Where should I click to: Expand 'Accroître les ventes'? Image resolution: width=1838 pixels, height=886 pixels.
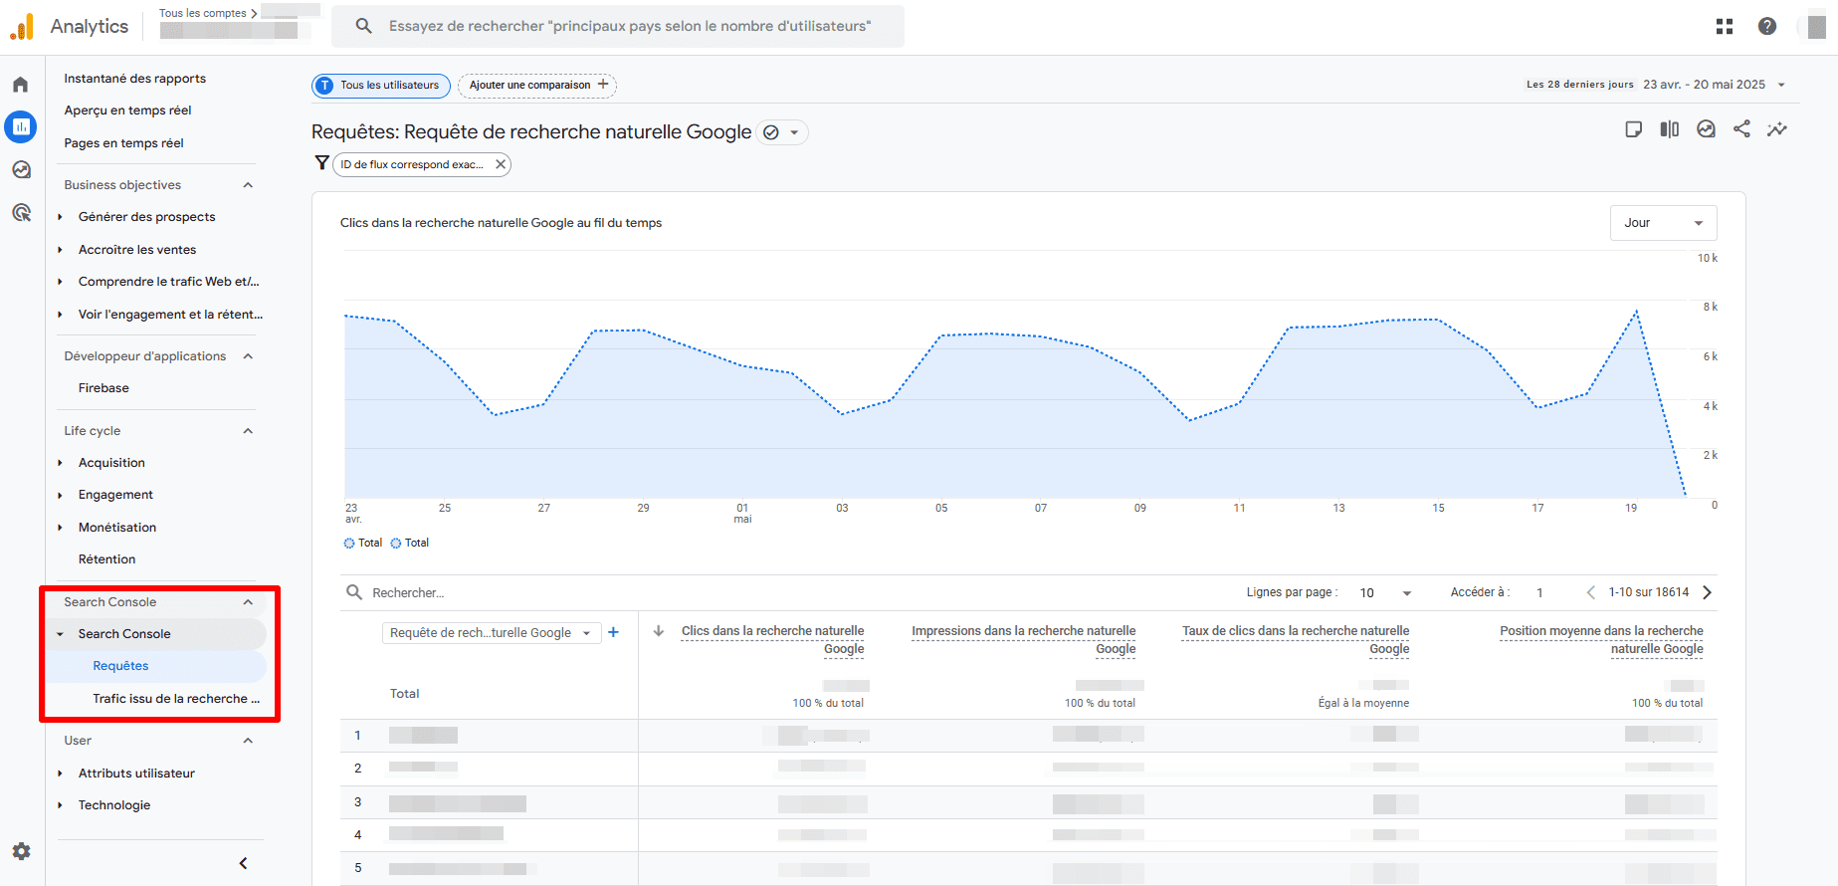(61, 250)
